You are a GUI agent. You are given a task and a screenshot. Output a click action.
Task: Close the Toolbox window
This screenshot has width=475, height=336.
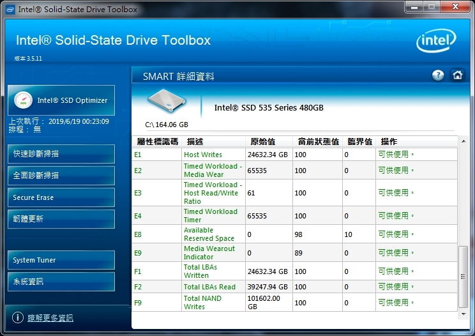tap(455, 6)
